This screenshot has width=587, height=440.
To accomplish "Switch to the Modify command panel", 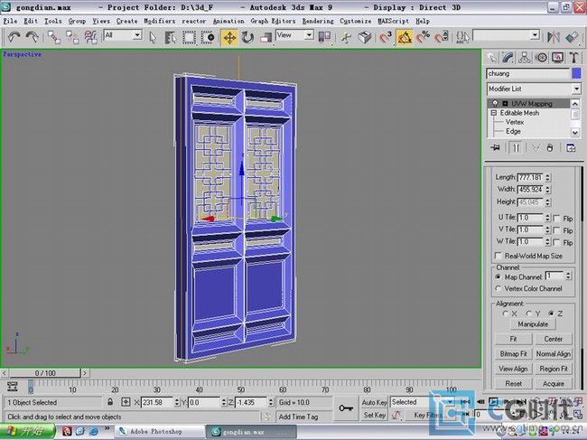I will pyautogui.click(x=508, y=58).
